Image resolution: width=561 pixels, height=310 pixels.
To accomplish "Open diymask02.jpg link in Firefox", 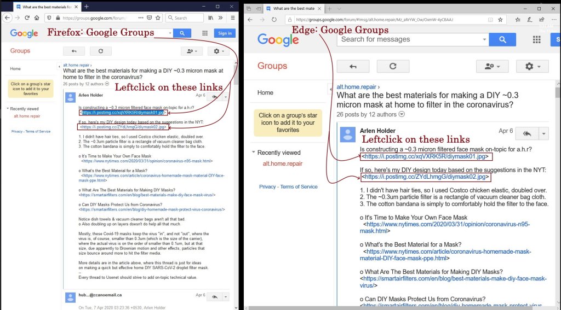I will [x=124, y=127].
